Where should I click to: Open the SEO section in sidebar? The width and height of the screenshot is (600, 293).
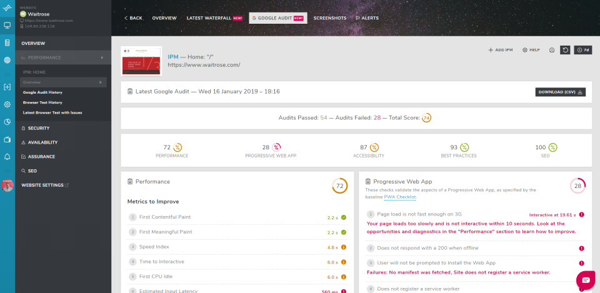coord(29,171)
